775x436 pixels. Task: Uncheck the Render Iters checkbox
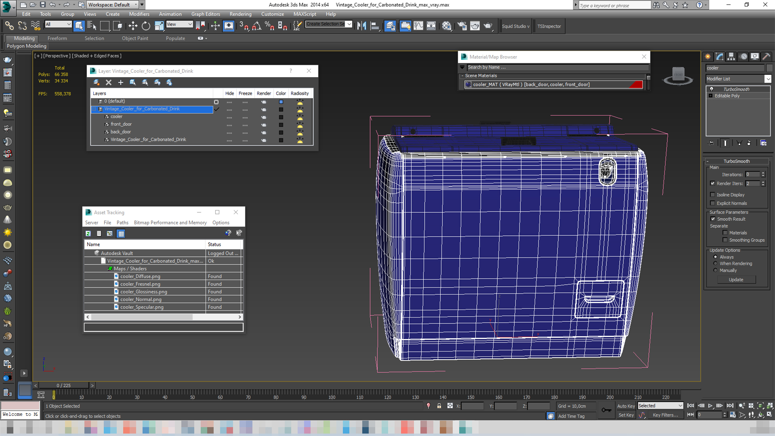point(712,183)
